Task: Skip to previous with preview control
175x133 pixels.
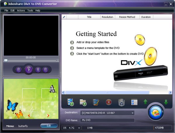Action: pos(18,70)
